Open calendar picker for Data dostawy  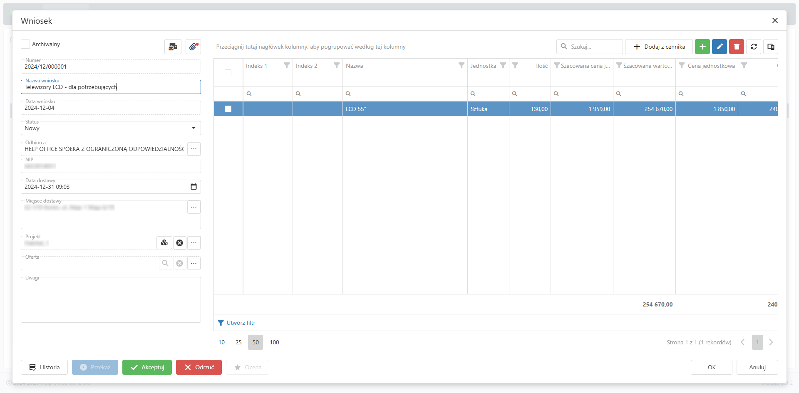click(x=194, y=187)
